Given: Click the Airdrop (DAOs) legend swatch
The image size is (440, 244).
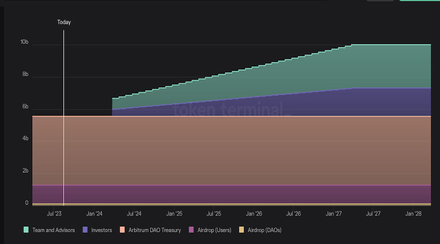Looking at the screenshot, I should [x=242, y=230].
